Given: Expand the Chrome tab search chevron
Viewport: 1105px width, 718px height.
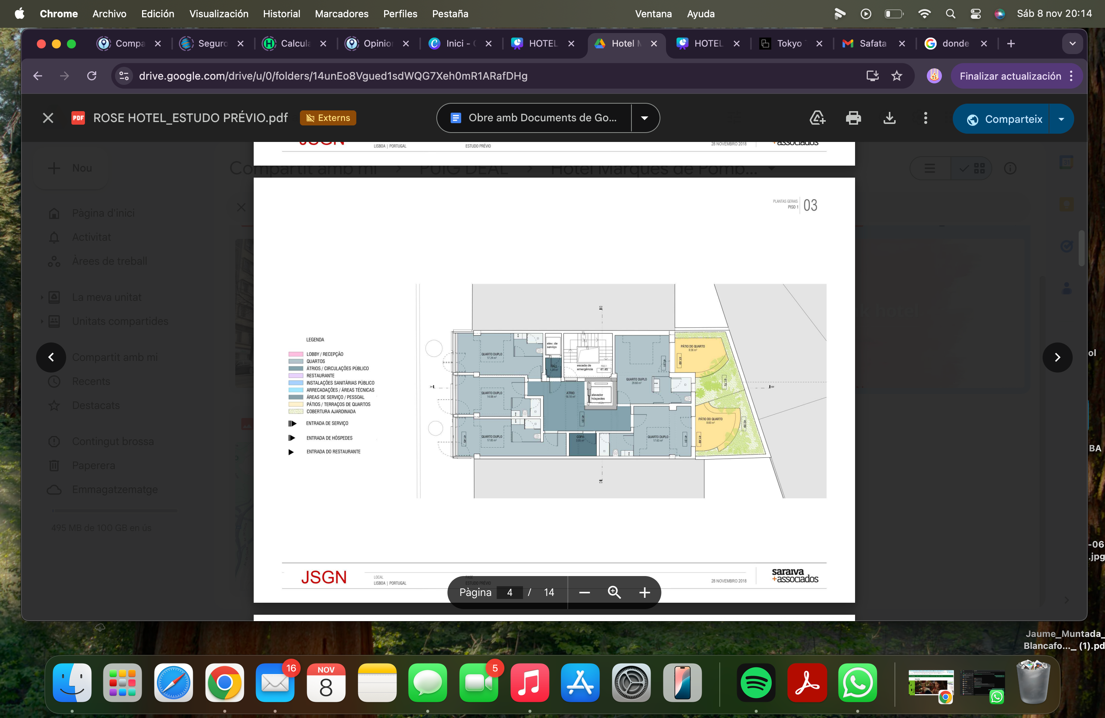Looking at the screenshot, I should coord(1073,44).
